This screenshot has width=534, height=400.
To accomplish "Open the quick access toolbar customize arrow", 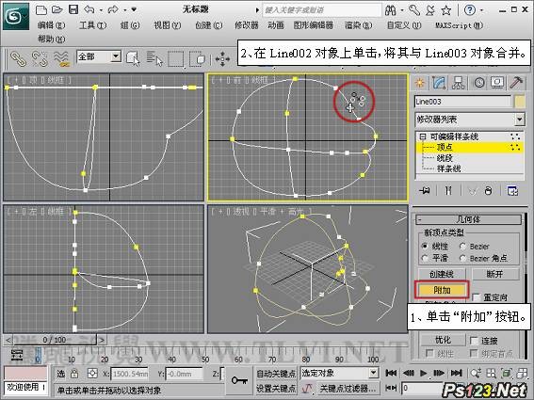I will coord(134,9).
